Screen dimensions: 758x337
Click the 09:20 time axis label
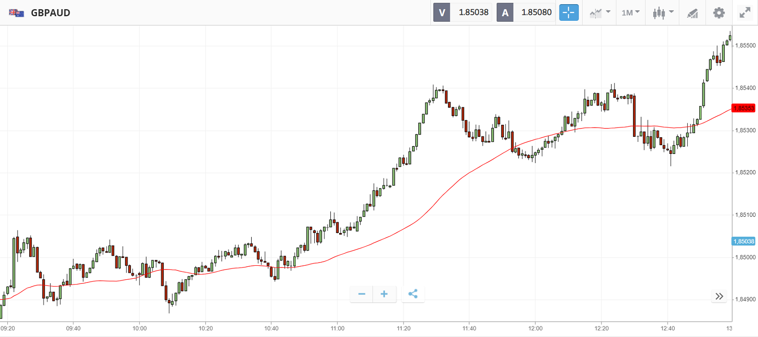pos(7,328)
